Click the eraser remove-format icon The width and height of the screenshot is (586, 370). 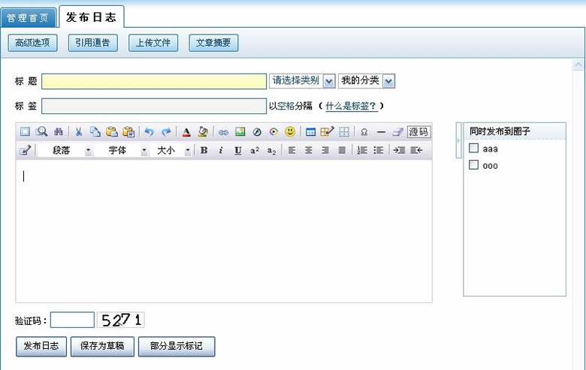pos(397,132)
